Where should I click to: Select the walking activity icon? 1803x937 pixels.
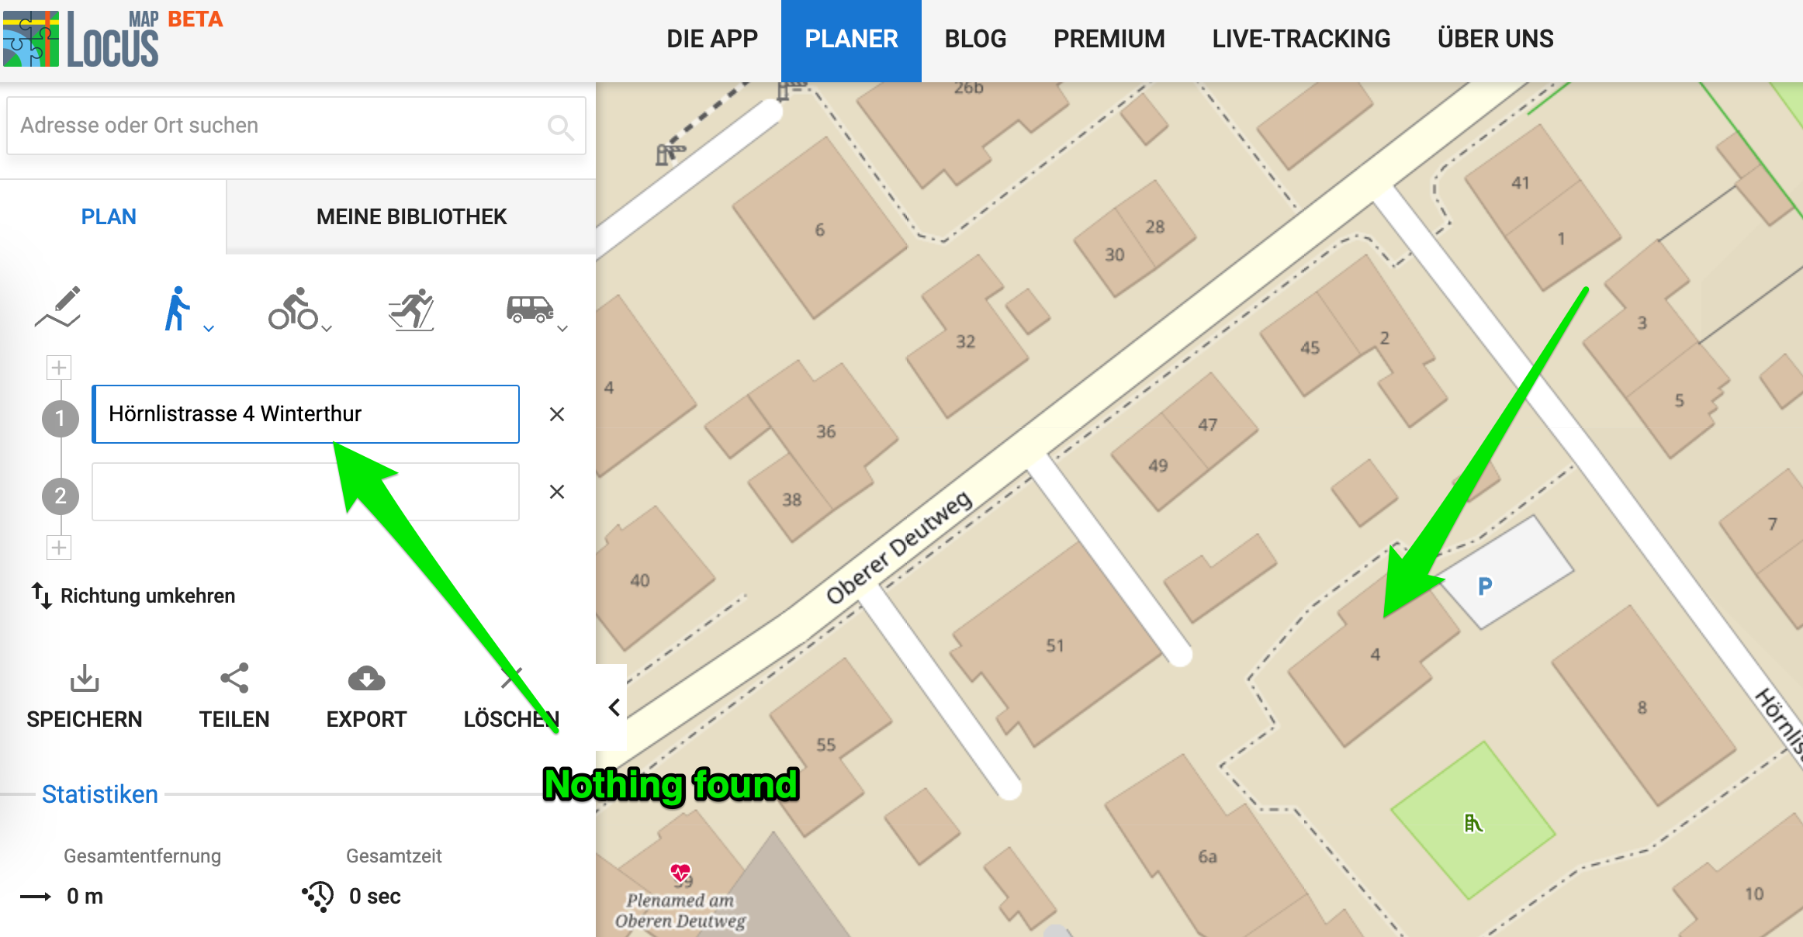pyautogui.click(x=177, y=309)
